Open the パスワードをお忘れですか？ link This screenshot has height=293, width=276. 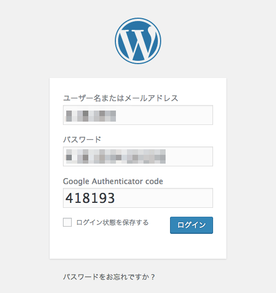point(109,277)
